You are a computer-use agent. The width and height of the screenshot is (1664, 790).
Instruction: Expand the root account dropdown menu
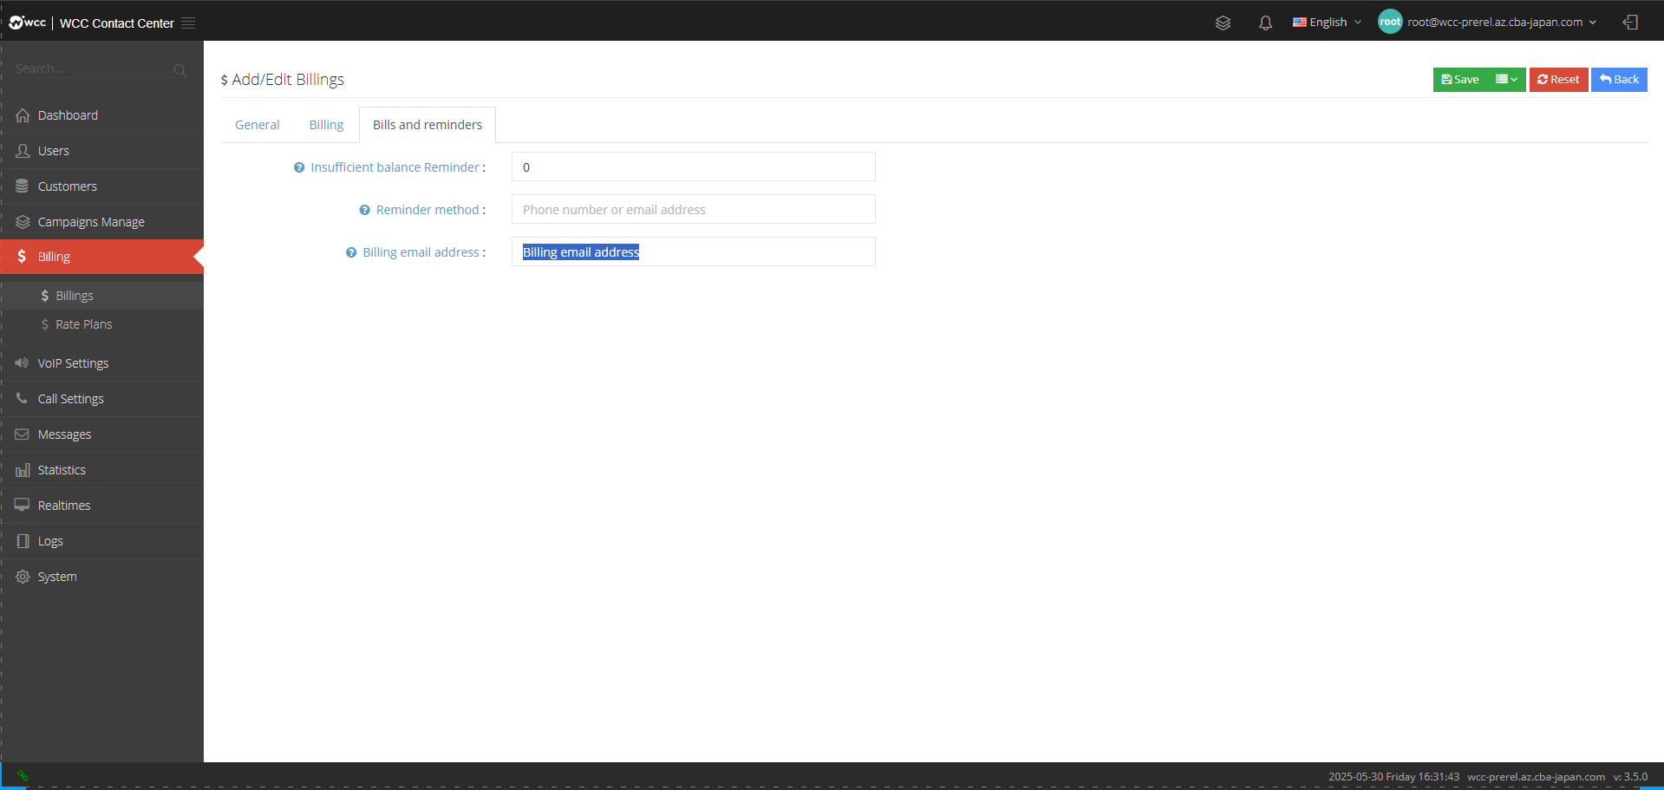click(x=1502, y=23)
